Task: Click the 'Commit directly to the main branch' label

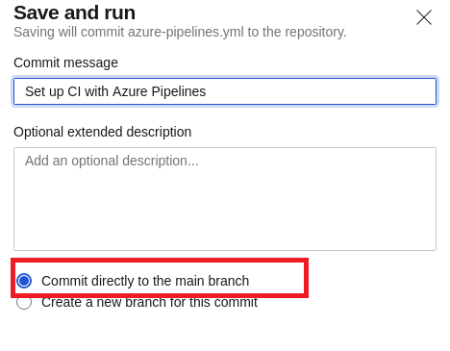Action: click(x=145, y=281)
